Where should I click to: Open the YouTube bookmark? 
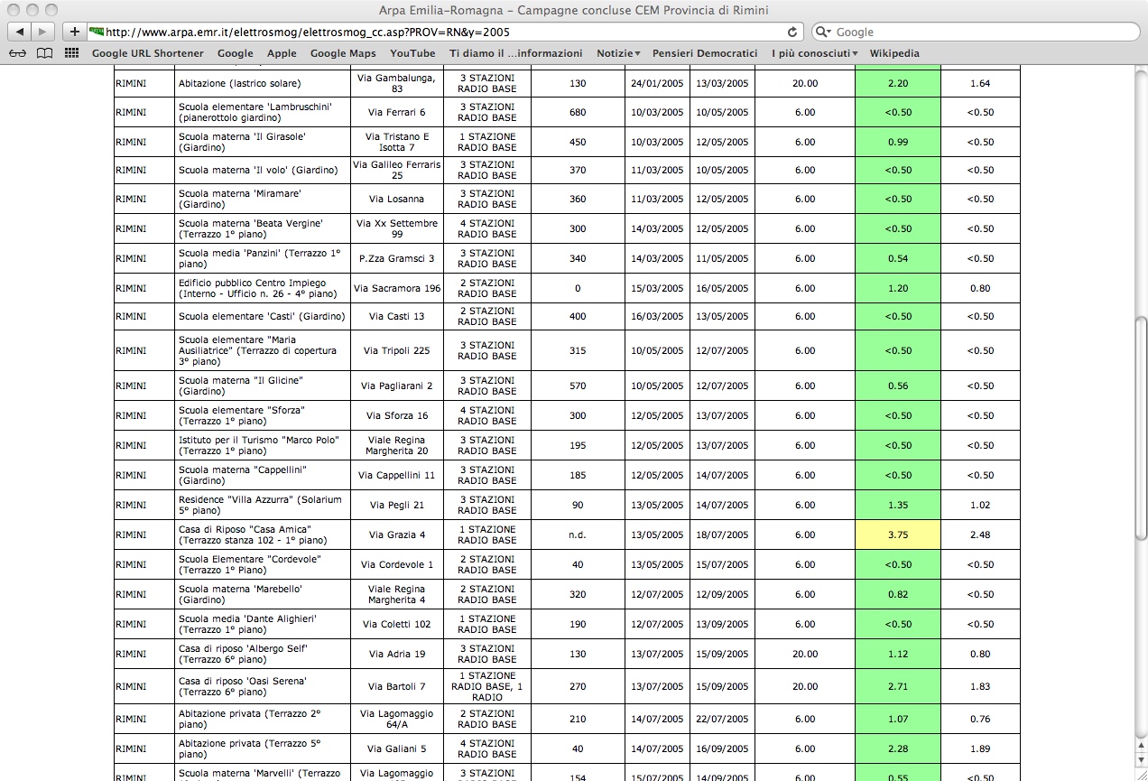(x=412, y=53)
